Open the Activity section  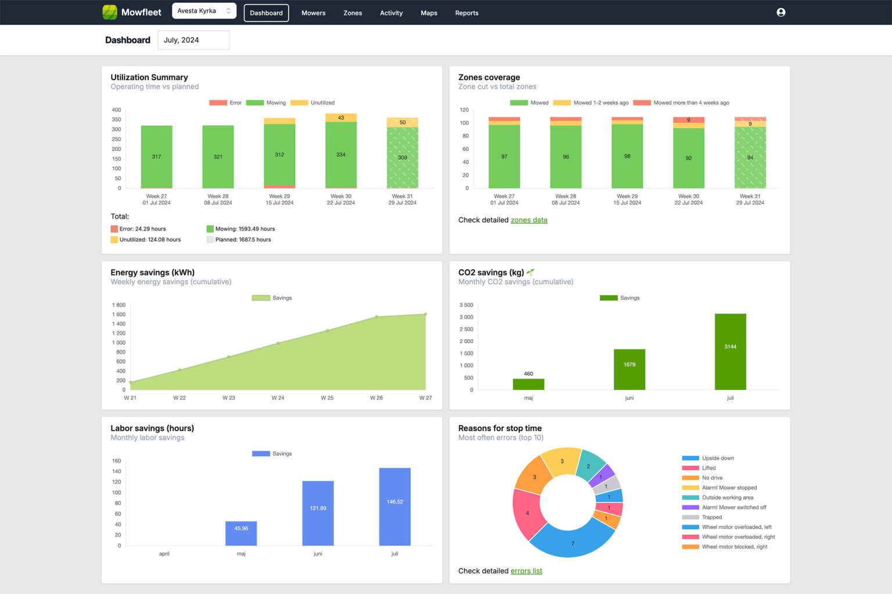point(391,13)
